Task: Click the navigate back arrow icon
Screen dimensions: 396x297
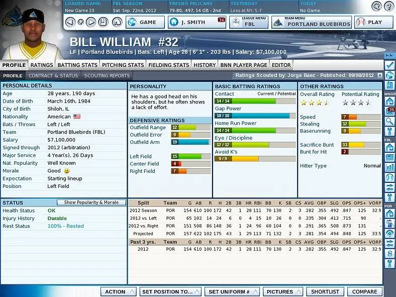Action: pos(70,22)
